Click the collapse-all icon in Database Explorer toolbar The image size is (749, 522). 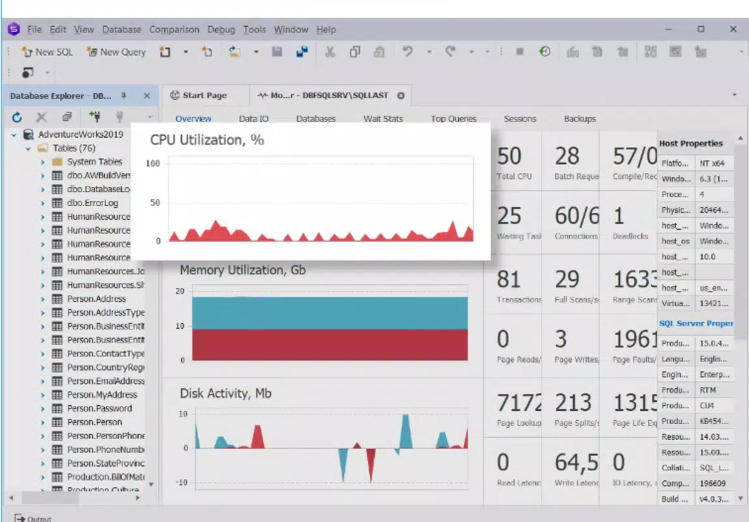(66, 117)
